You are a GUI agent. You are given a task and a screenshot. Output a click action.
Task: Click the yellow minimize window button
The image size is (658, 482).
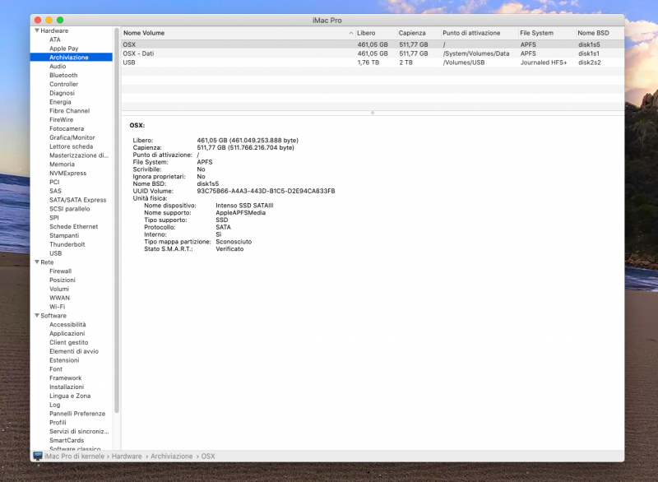coord(49,19)
